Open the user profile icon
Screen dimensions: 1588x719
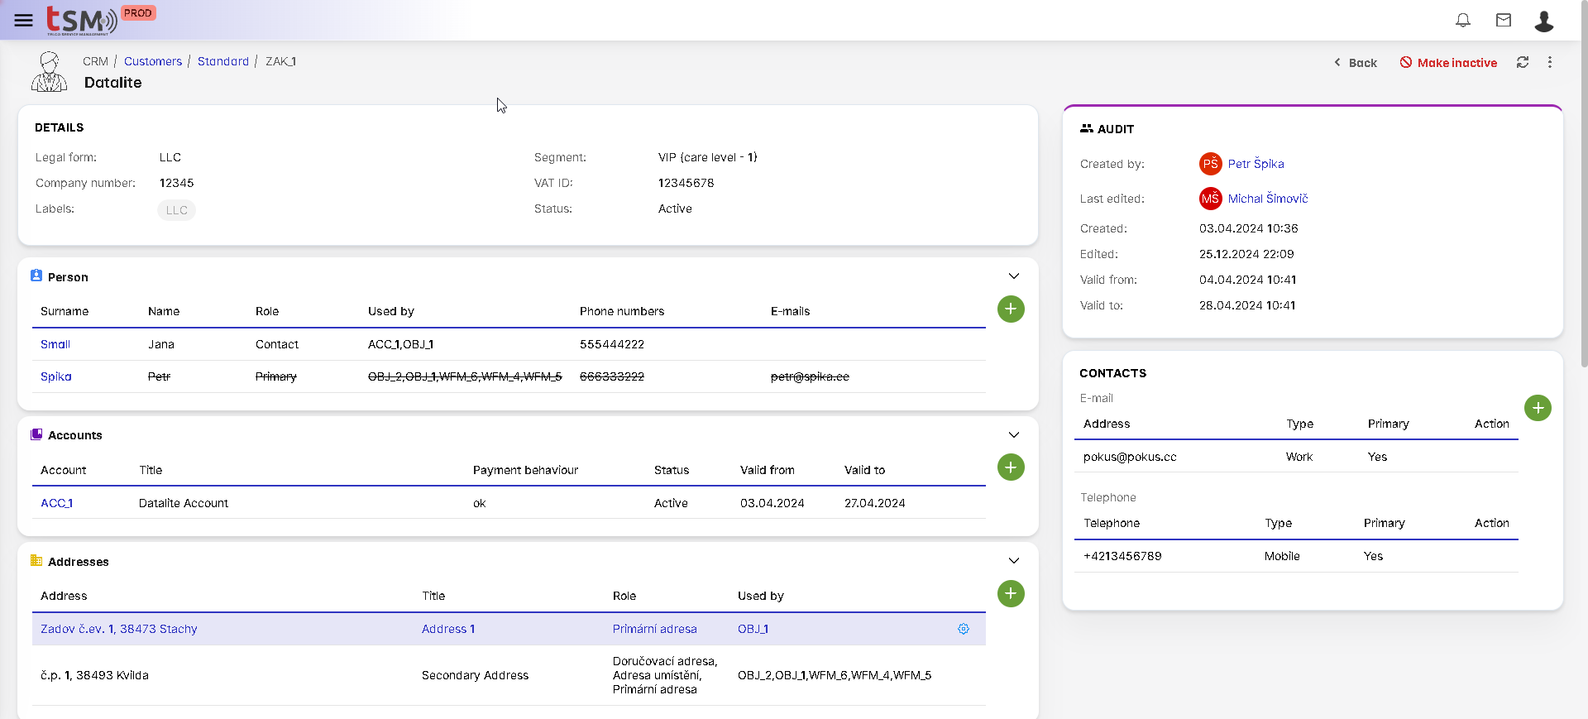click(1543, 21)
